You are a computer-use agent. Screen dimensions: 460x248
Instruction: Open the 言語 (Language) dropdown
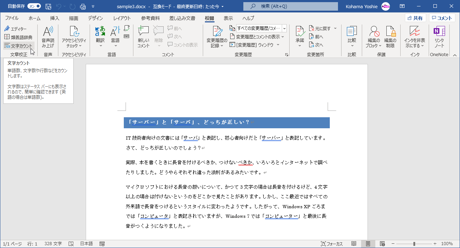[x=115, y=36]
